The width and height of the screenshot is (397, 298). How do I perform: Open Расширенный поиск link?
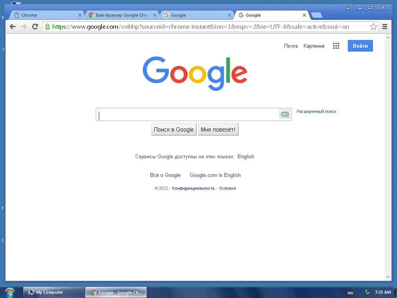tap(316, 111)
